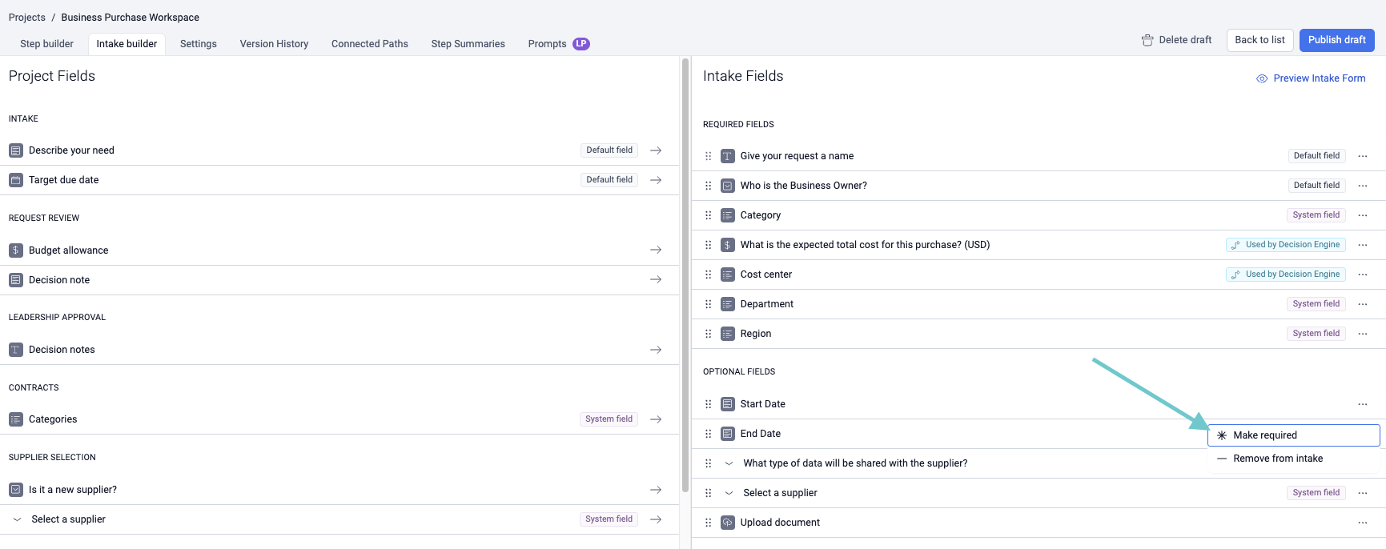
Task: Click drag handle beside Region field
Action: [708, 334]
